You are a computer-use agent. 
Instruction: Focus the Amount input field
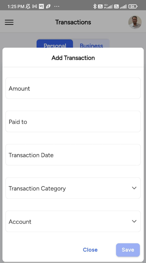(73, 88)
